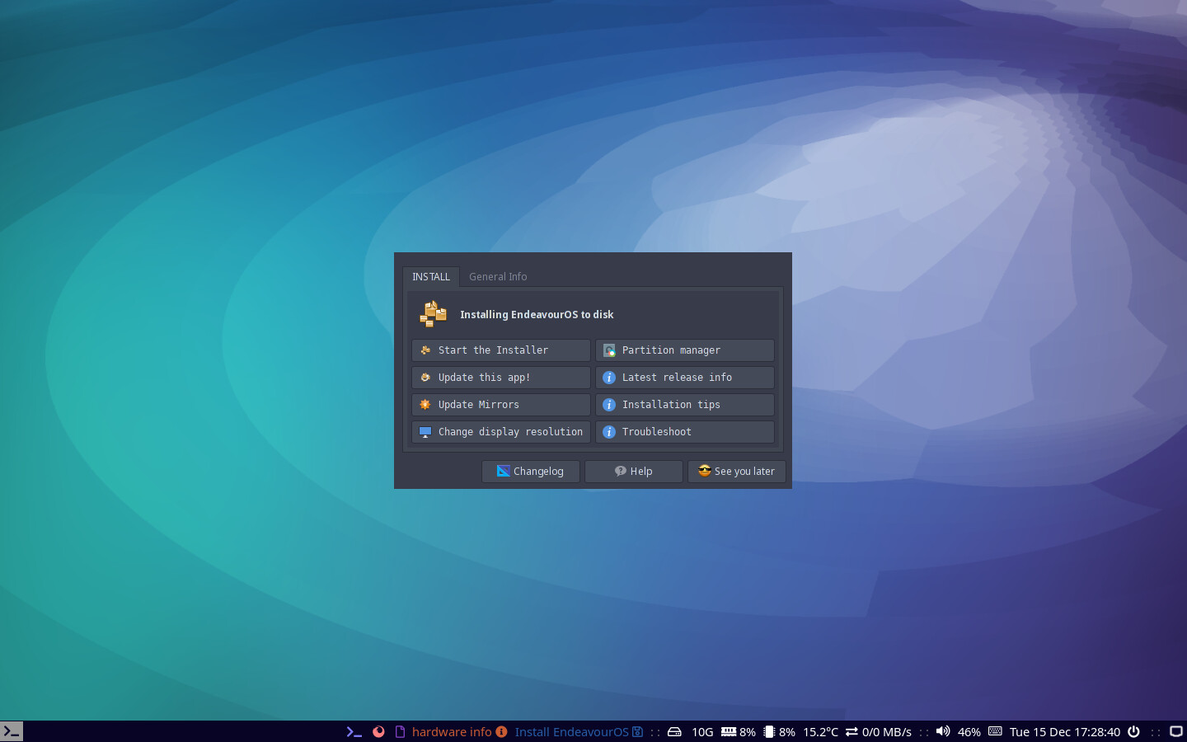Click the sunglasses emoji on See you later
1187x742 pixels.
point(704,471)
